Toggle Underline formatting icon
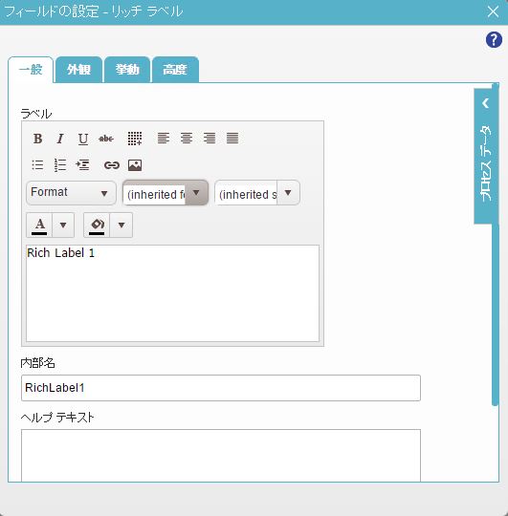Image resolution: width=508 pixels, height=516 pixels. click(83, 139)
